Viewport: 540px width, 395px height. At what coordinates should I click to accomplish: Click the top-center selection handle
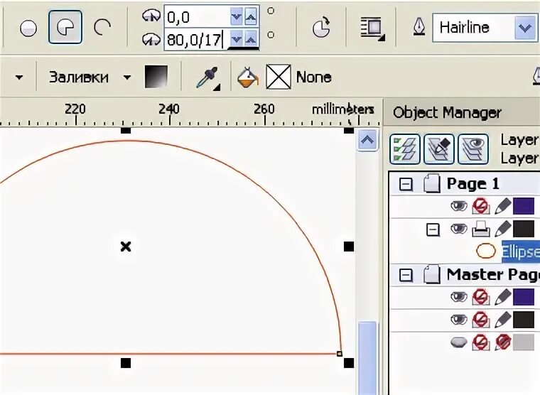(x=126, y=131)
